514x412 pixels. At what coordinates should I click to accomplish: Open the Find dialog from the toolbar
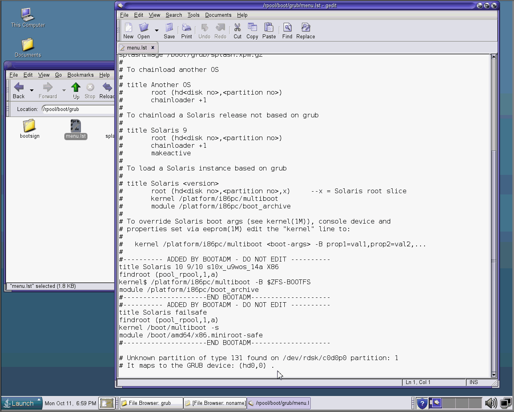[287, 31]
